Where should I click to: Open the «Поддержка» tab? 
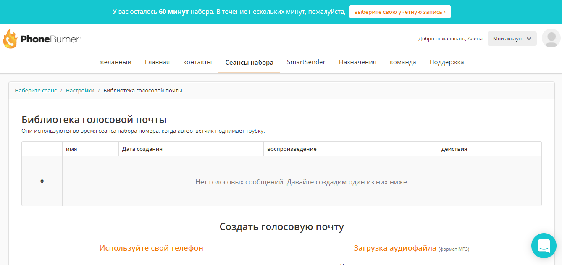point(447,62)
